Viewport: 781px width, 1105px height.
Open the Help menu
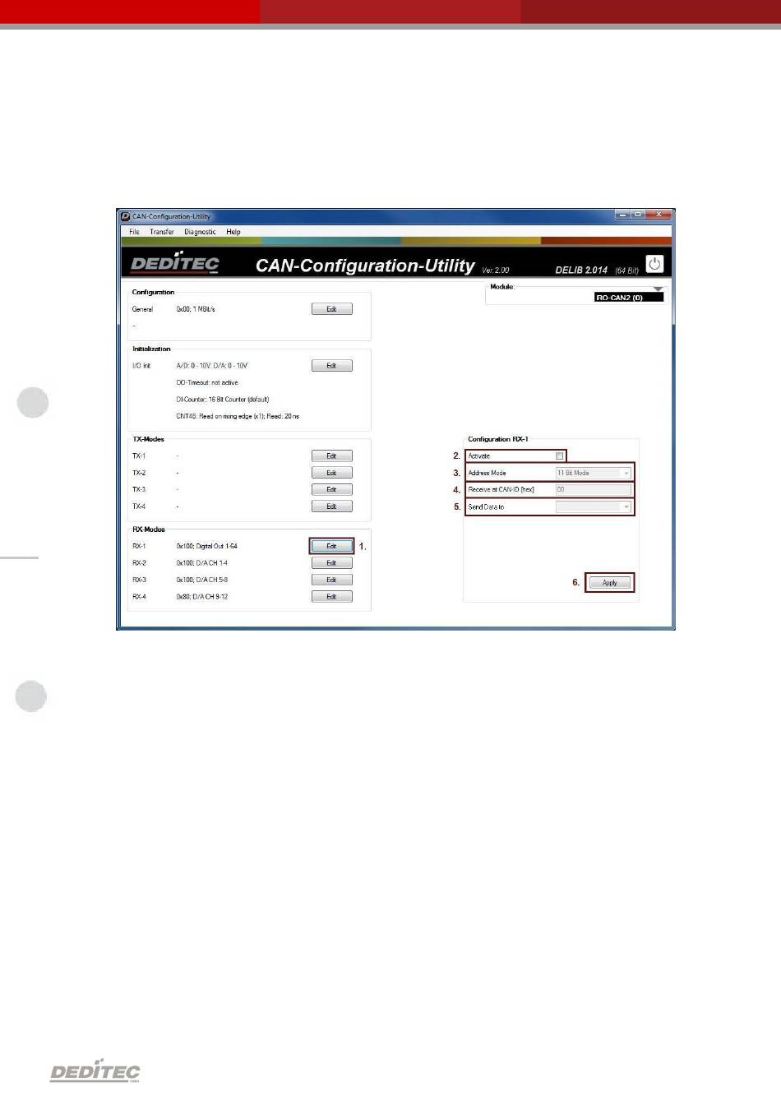(233, 232)
